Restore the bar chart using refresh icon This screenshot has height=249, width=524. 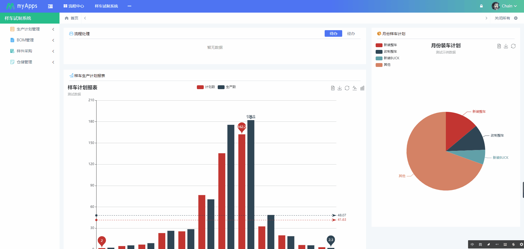(x=347, y=88)
